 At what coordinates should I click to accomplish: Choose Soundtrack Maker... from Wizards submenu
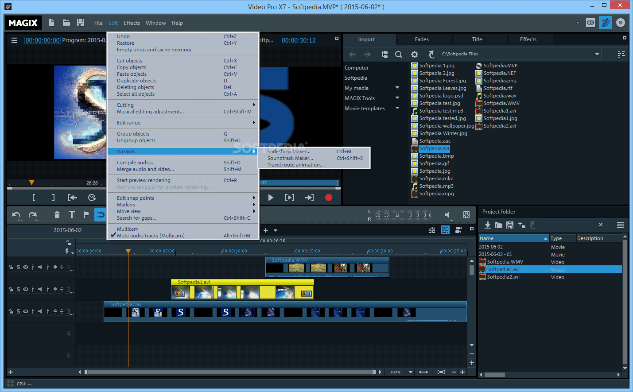tap(314, 158)
